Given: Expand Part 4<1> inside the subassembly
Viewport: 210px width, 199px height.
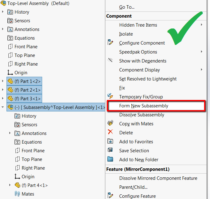Looking at the screenshot, I should 10,185.
